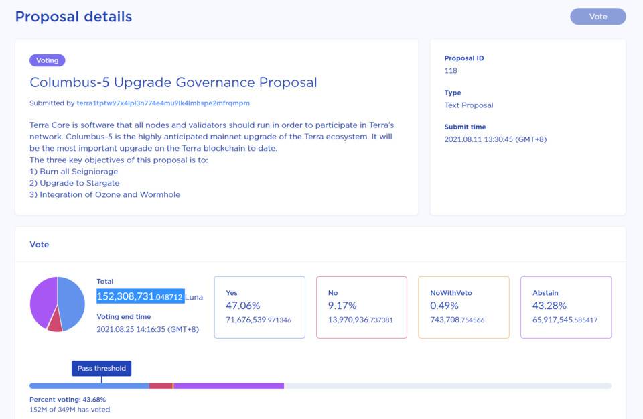Screen dimensions: 643x419
Task: Click the Vote button
Action: tap(598, 17)
